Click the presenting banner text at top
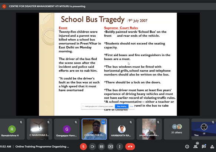Screen dimensions: 216x152 pos(47,6)
